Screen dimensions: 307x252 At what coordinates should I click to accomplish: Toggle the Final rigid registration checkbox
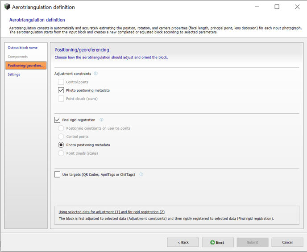pos(57,120)
